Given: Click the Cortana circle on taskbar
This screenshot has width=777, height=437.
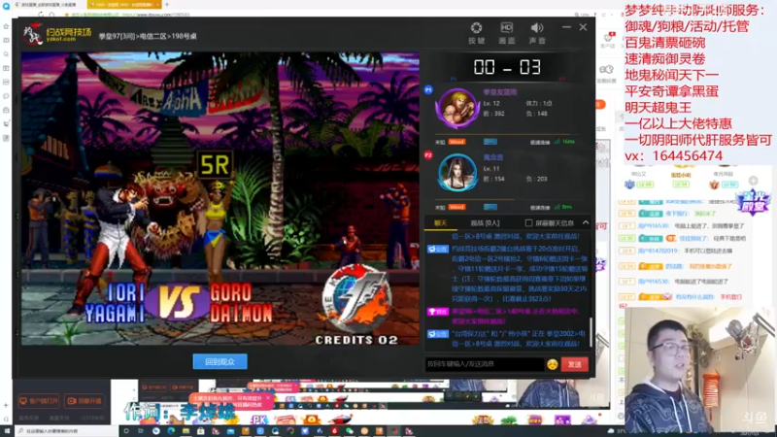Looking at the screenshot, I should coord(126,431).
